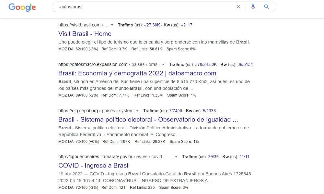Click the microphone voice search icon

[x=253, y=6]
